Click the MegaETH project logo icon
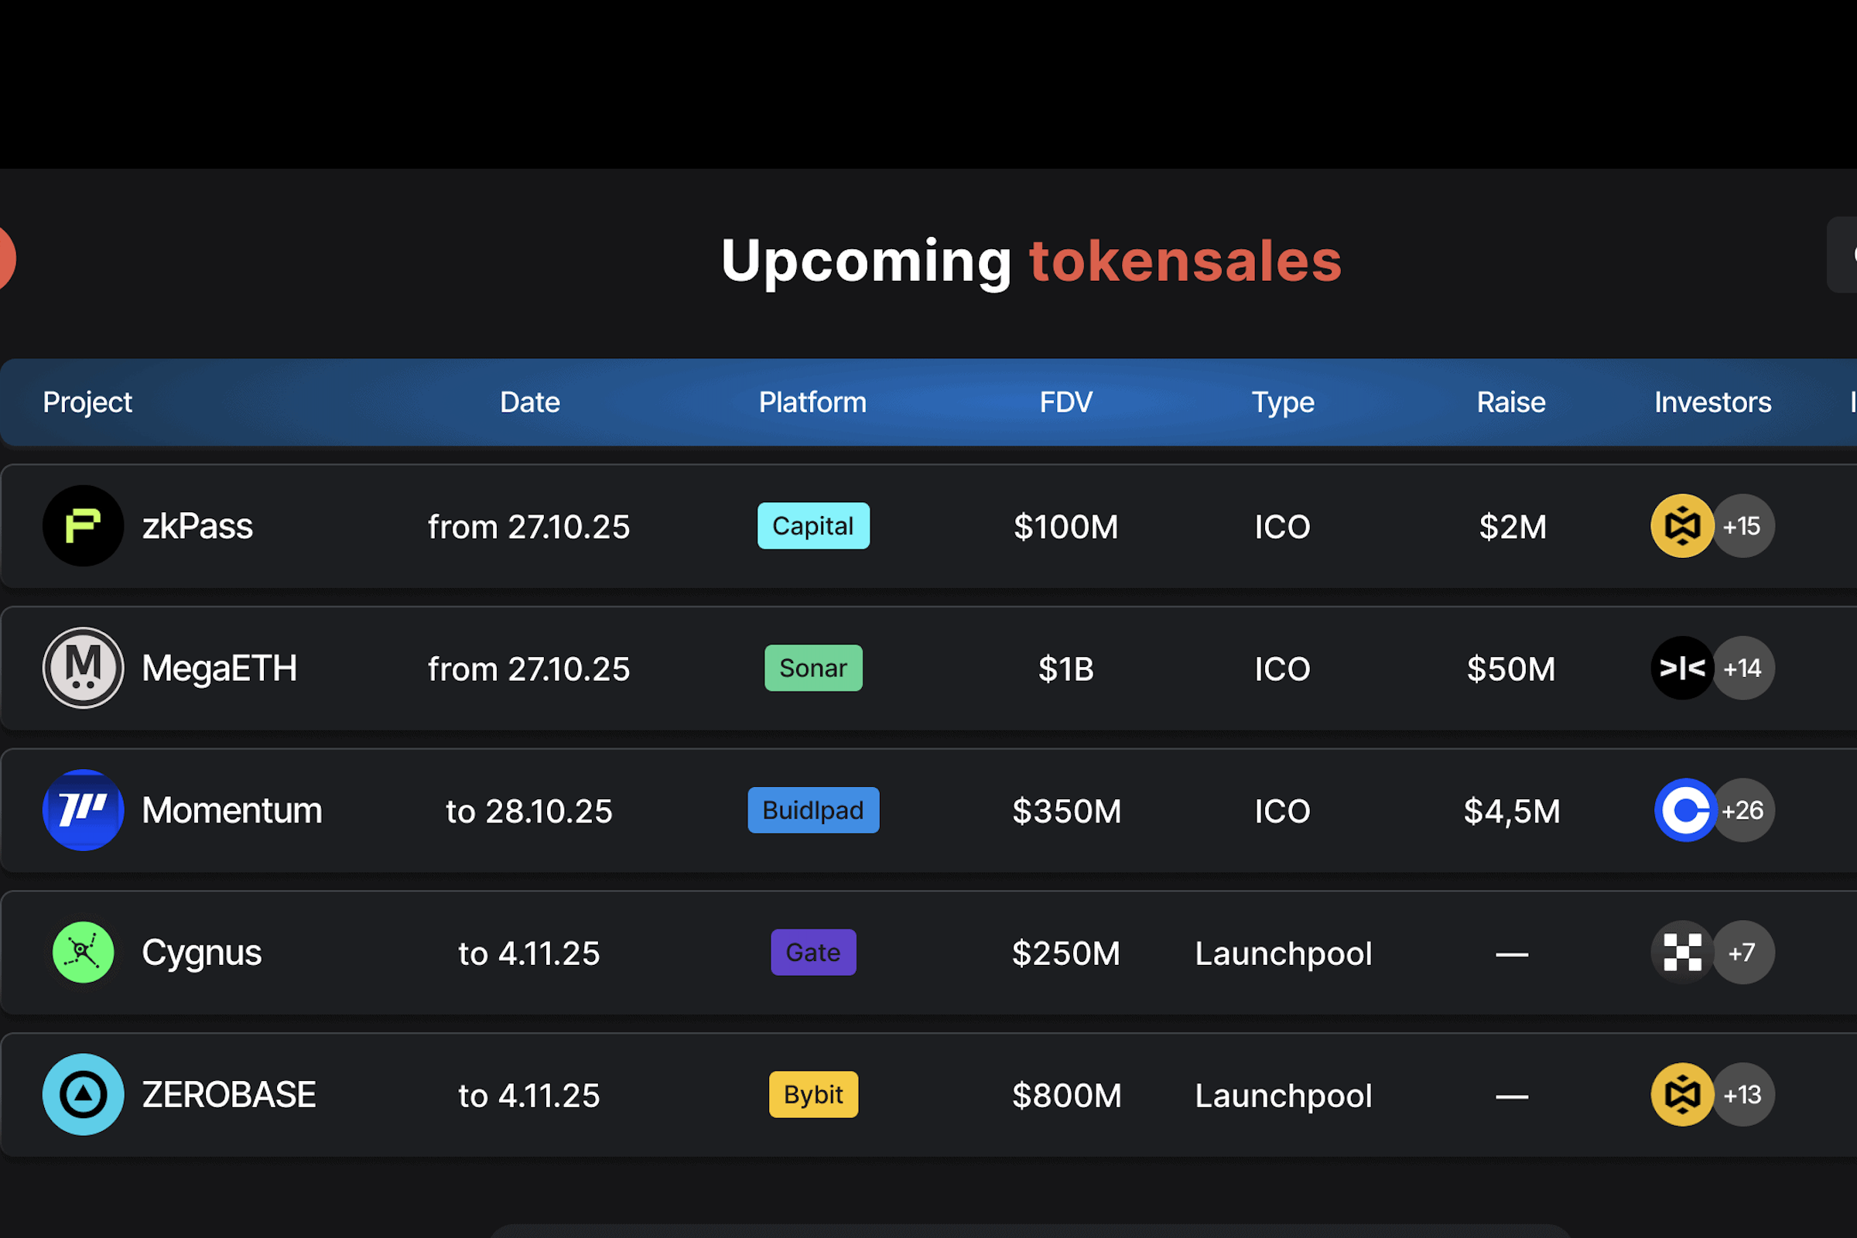1857x1238 pixels. coord(83,668)
